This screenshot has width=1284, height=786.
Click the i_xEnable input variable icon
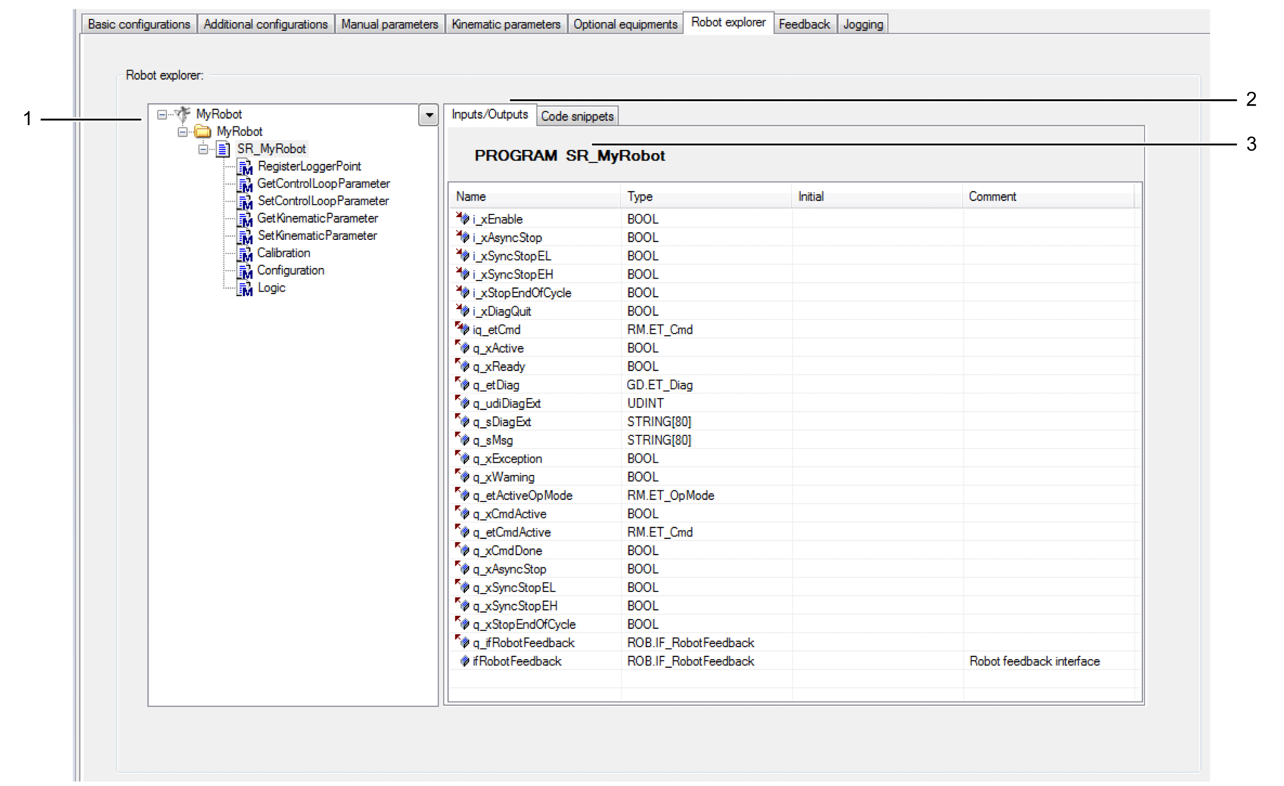pos(463,218)
